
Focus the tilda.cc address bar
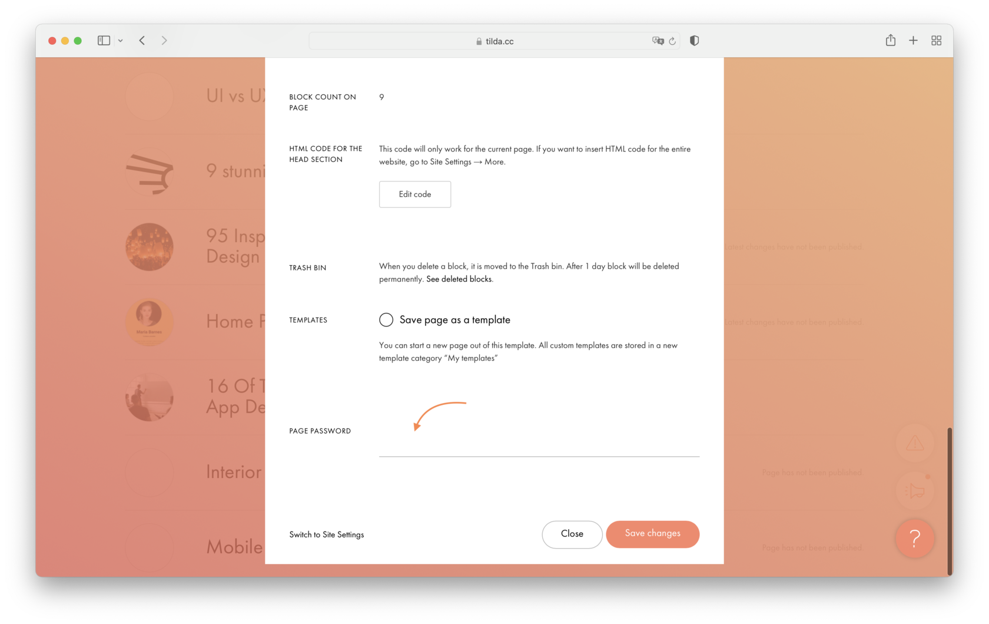pos(494,41)
